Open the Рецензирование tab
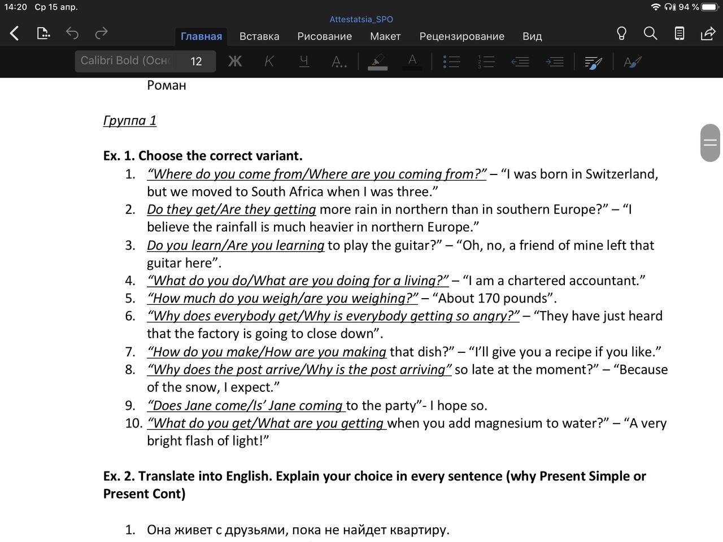 tap(461, 36)
